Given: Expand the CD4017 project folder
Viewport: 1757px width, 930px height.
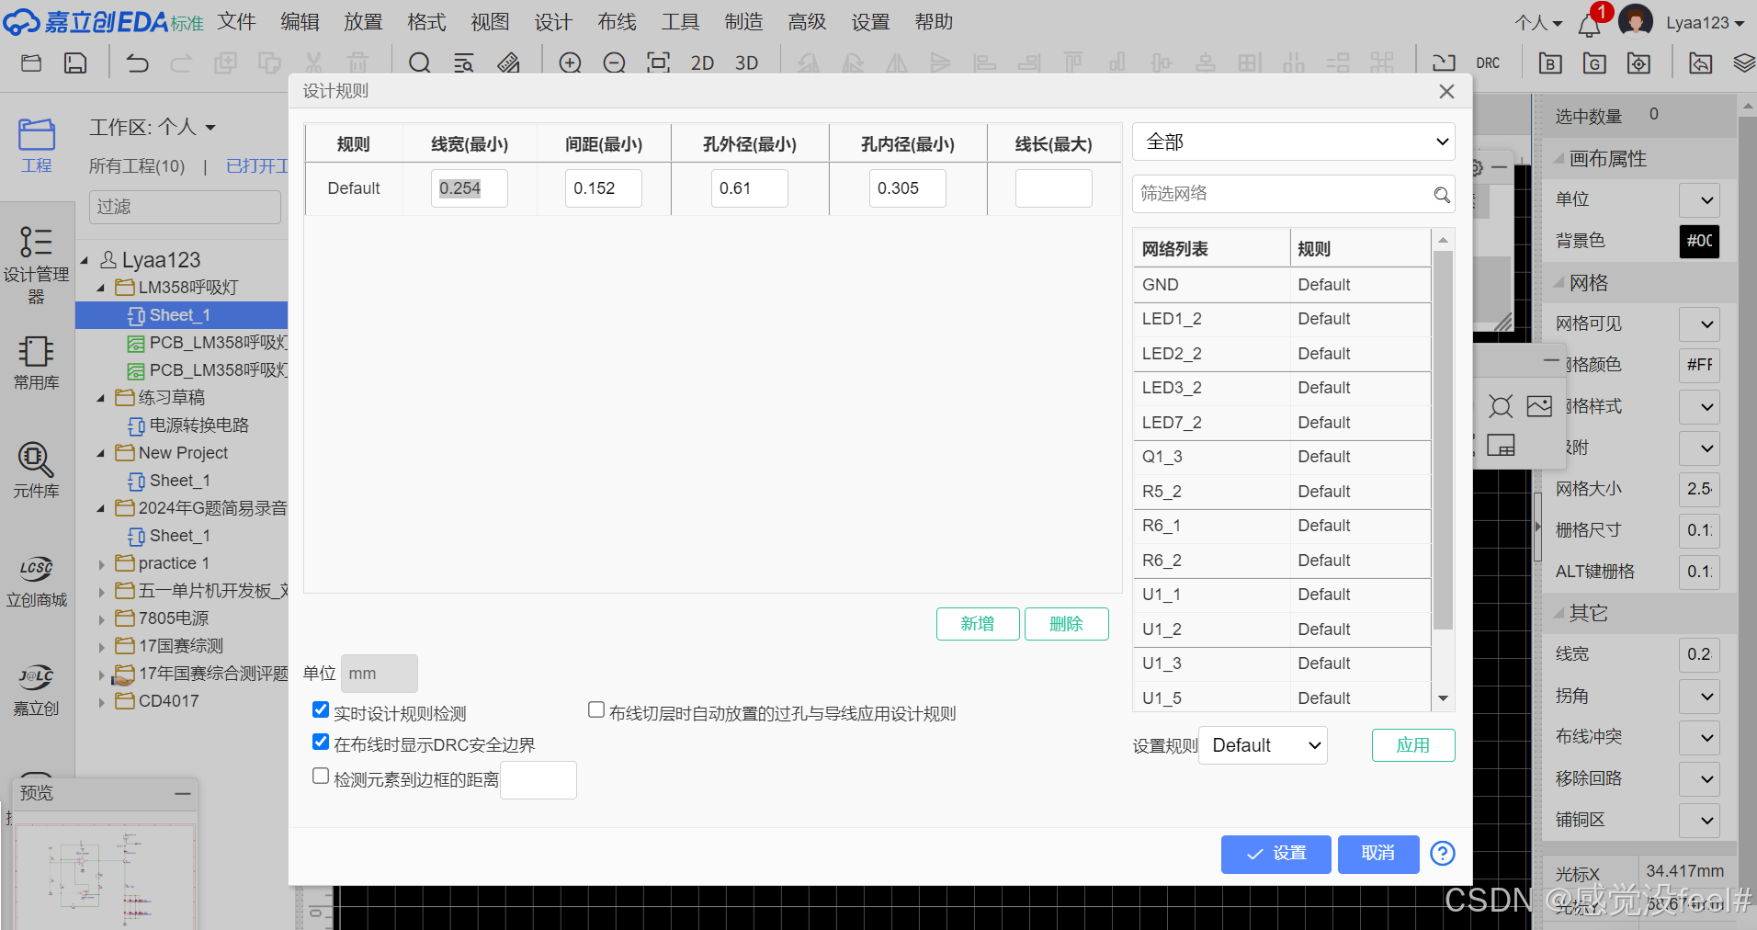Looking at the screenshot, I should (101, 701).
